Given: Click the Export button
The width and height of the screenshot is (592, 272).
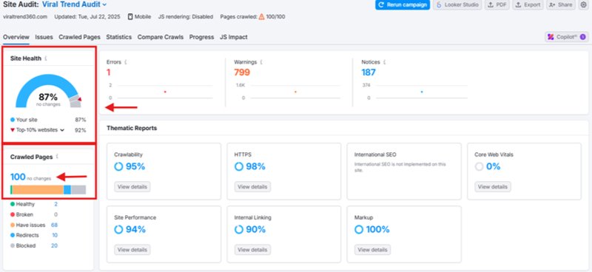Looking at the screenshot, I should [x=528, y=4].
